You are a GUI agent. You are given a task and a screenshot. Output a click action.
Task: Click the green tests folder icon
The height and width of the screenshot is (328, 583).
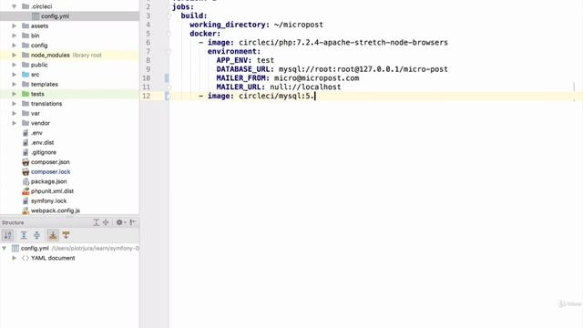(26, 94)
